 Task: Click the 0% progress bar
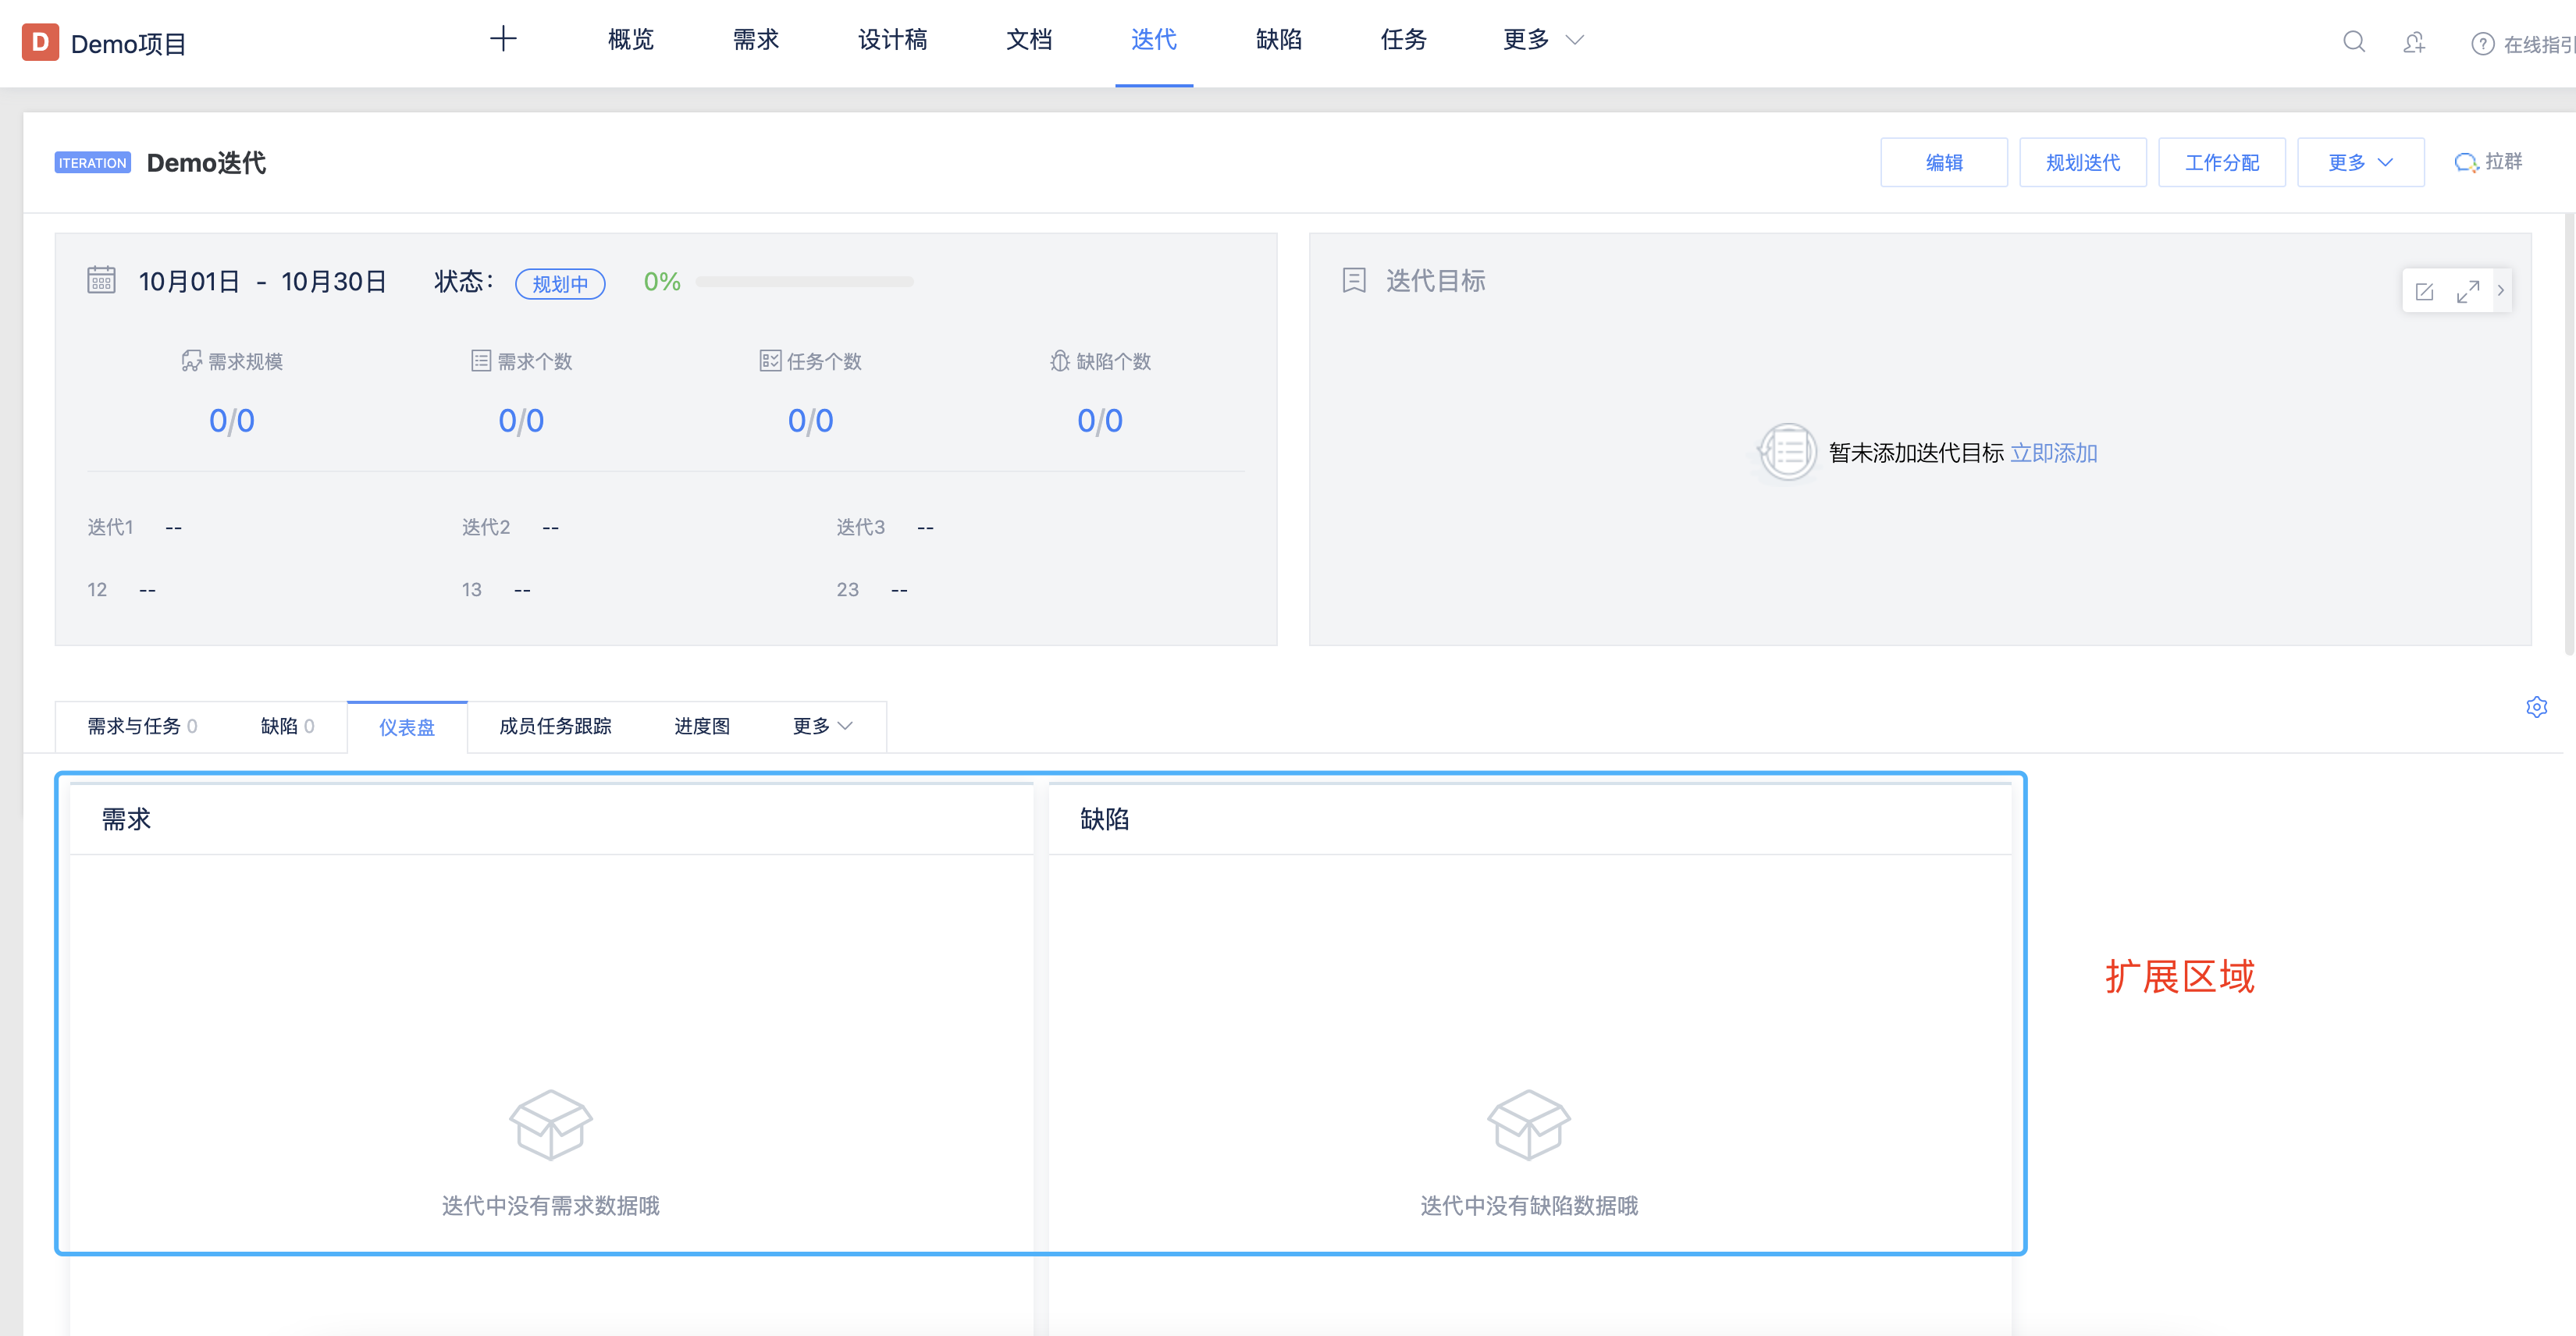(x=805, y=282)
